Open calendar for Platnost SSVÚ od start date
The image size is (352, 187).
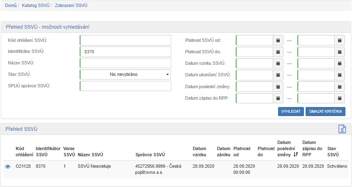point(278,40)
